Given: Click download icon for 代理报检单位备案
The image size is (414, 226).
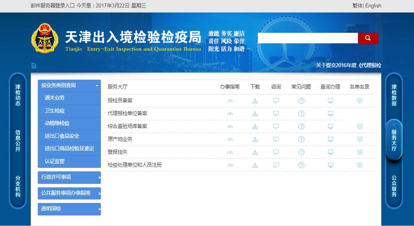Looking at the screenshot, I should 255,114.
